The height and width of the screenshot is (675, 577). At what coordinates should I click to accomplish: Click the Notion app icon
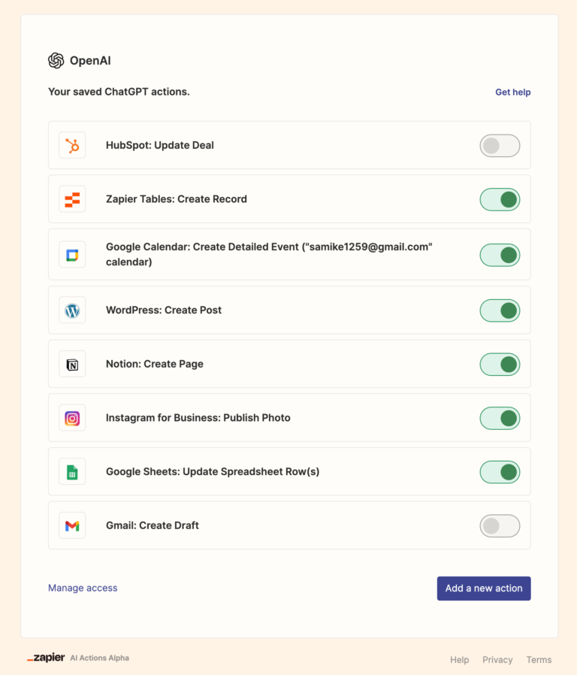[x=72, y=364]
